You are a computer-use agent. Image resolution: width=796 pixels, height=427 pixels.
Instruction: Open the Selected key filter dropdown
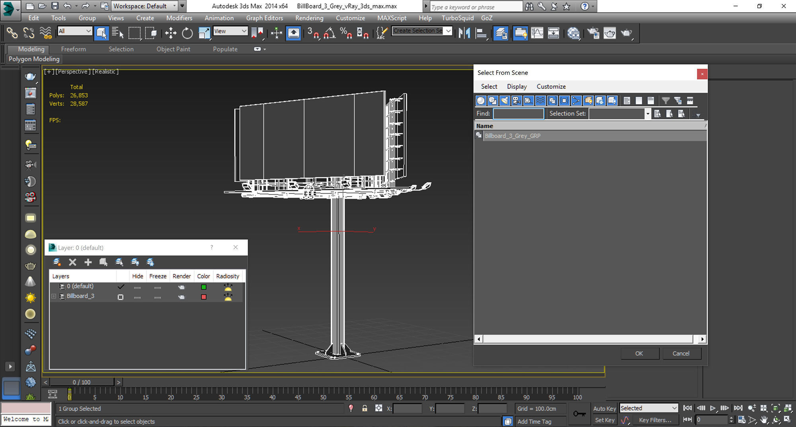649,408
